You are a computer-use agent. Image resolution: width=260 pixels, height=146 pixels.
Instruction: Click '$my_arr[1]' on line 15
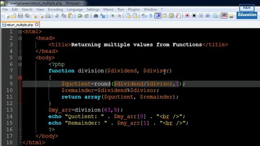click(133, 123)
